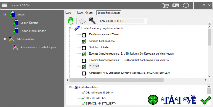This screenshot has height=107, width=213.
Task: Open the shopping cart icon
Action: tap(166, 5)
